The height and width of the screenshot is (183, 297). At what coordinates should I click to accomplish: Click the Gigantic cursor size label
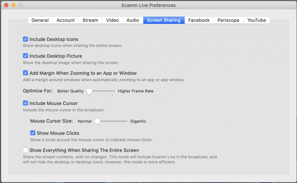[x=138, y=121]
